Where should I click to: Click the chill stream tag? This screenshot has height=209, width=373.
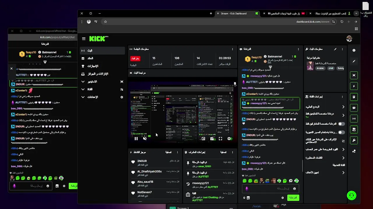pyautogui.click(x=331, y=68)
